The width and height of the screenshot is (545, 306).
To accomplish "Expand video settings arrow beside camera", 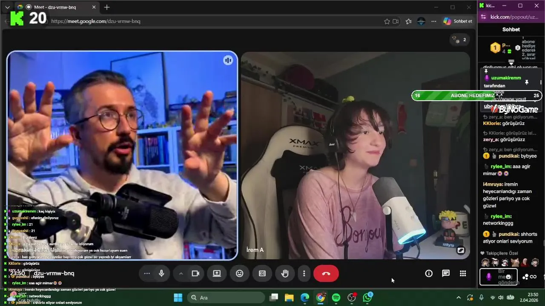I will pyautogui.click(x=181, y=274).
